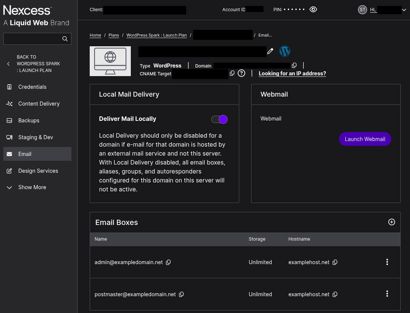The image size is (410, 313).
Task: Click the CNAME Target help question icon
Action: point(241,73)
